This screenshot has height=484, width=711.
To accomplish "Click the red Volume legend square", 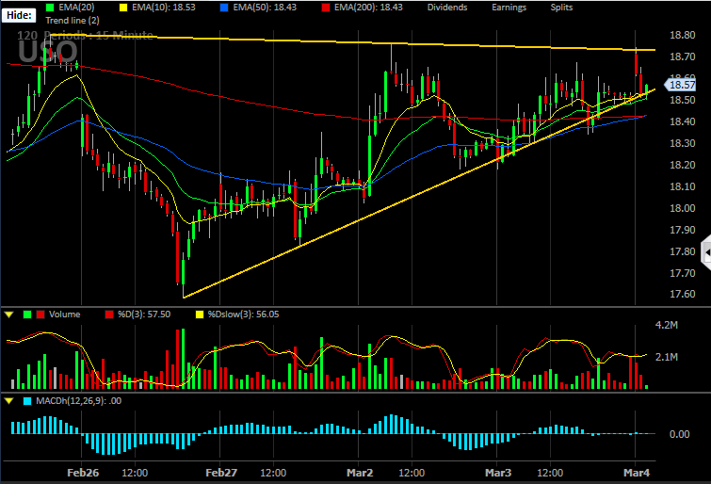I will [40, 315].
